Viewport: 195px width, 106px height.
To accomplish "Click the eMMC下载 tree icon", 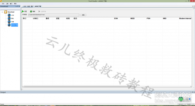I will tap(9, 25).
